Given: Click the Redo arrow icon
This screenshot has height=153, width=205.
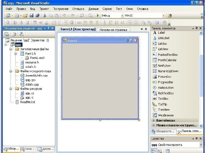Looking at the screenshot, I should pos(73,16).
